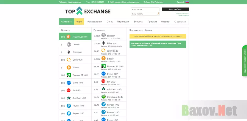
Task: Select Ethereum icon in Отдаете column
Action: coord(69,52)
